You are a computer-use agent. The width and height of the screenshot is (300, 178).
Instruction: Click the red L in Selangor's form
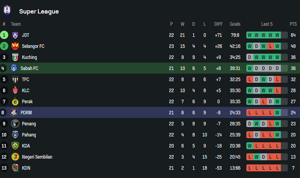[270, 46]
